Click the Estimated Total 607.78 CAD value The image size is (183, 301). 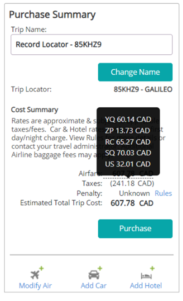(x=132, y=203)
